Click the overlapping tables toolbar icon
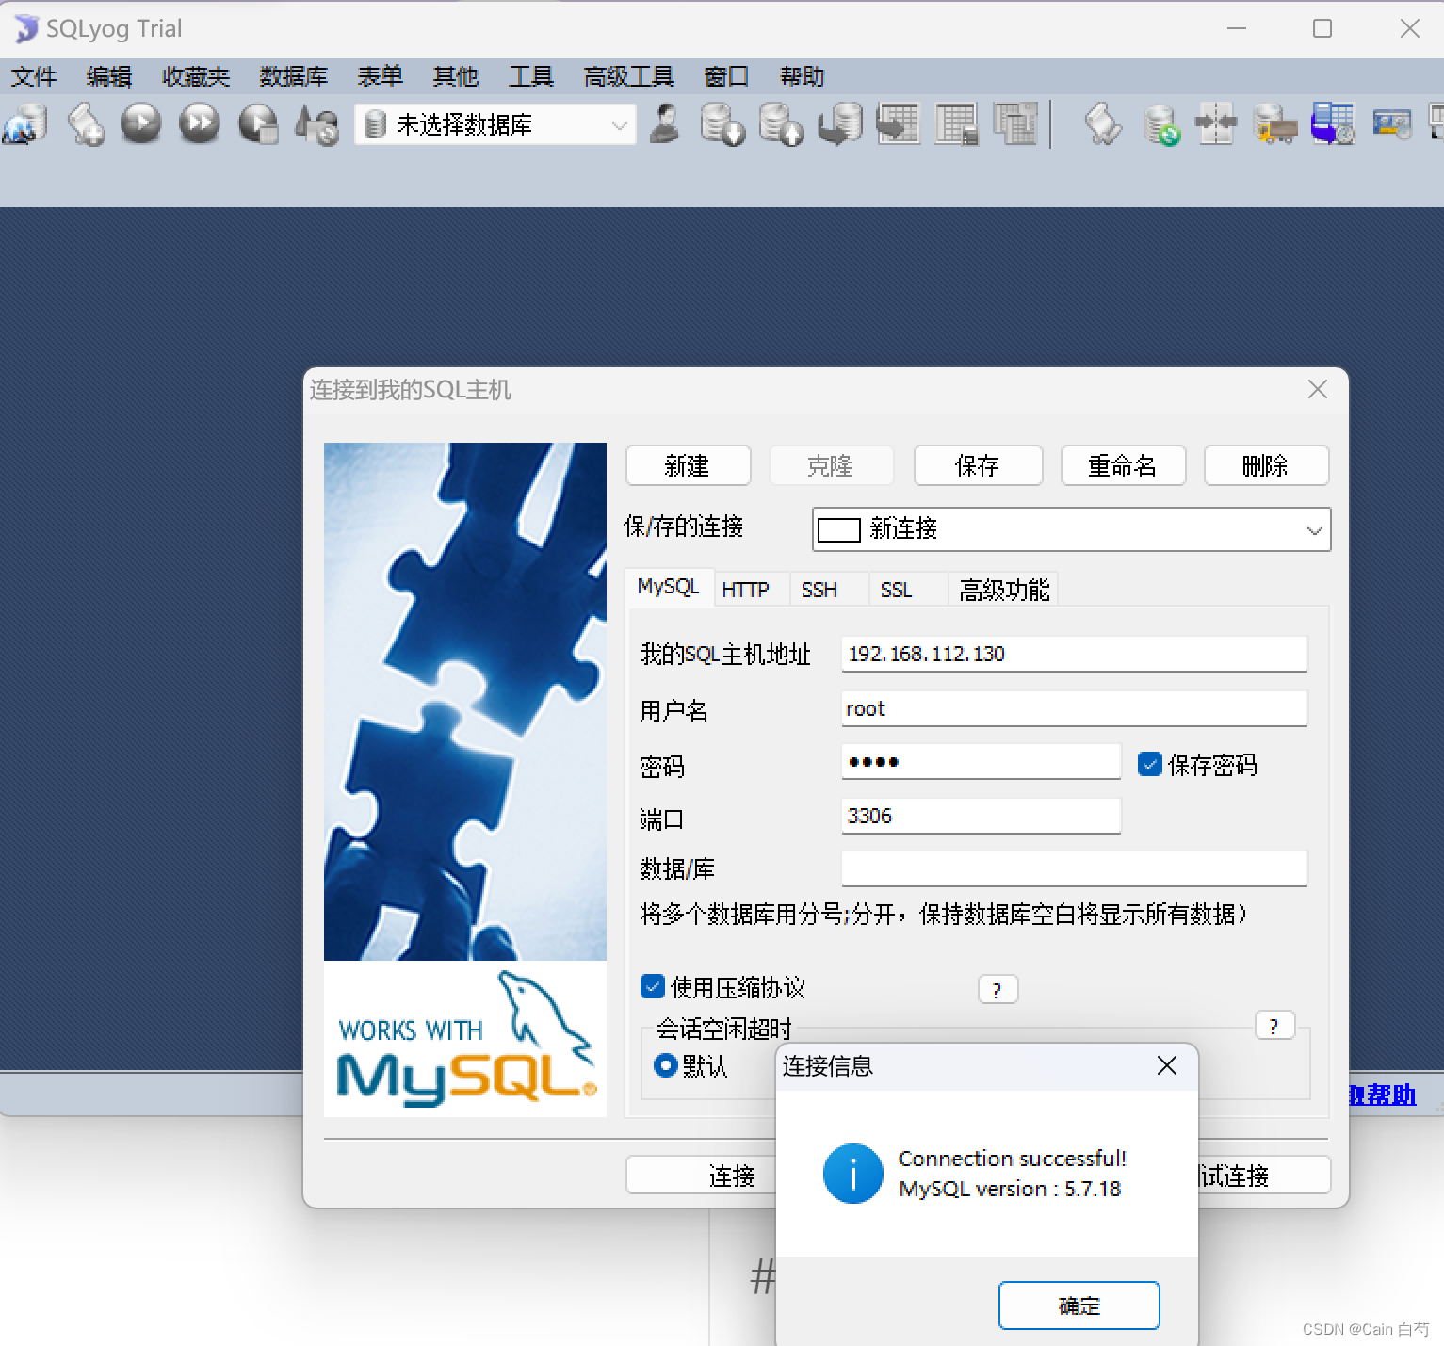Viewport: 1444px width, 1346px height. [1015, 124]
